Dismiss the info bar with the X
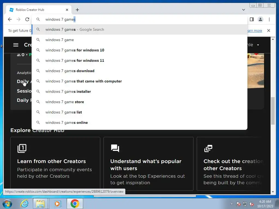279x209 pixels. (269, 30)
